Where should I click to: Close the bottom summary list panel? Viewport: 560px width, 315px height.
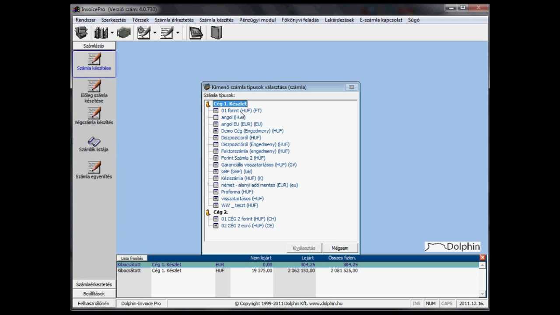pyautogui.click(x=483, y=258)
